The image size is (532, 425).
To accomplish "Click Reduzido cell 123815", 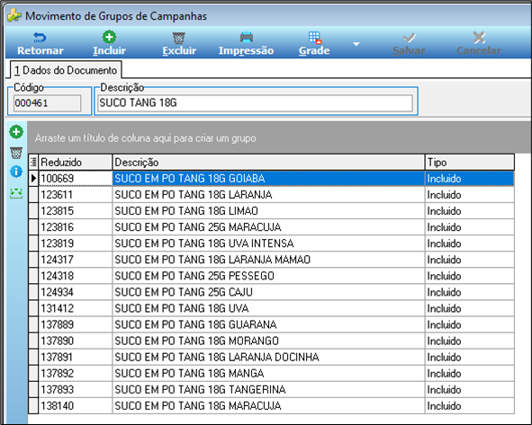I will coord(76,211).
